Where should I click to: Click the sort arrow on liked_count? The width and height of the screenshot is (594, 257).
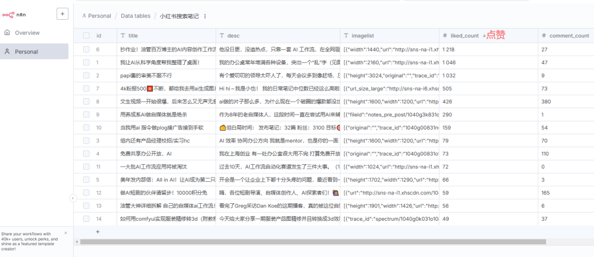point(484,36)
